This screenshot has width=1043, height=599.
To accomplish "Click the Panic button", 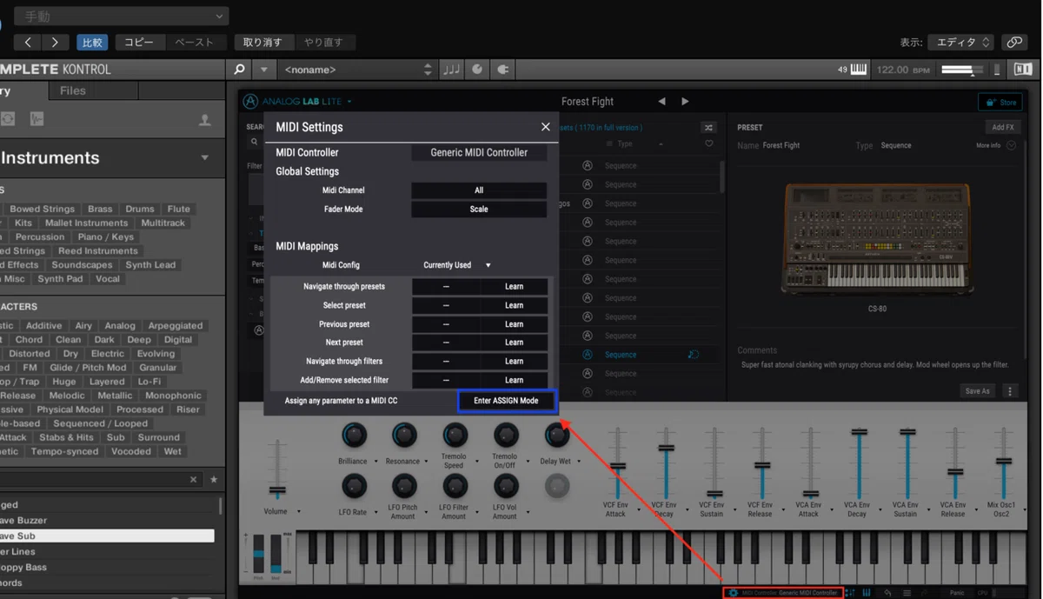I will [957, 593].
